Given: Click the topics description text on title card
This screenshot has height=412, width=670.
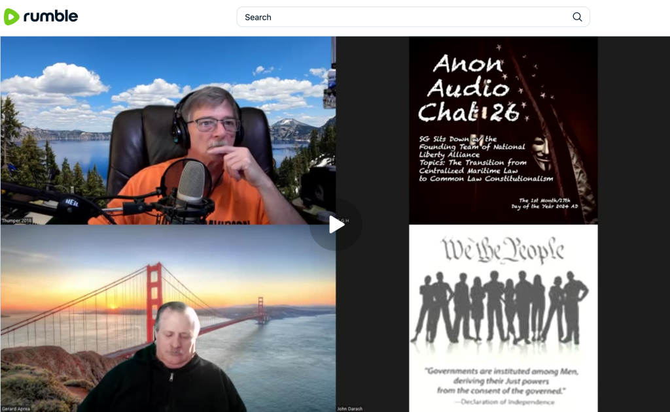Looking at the screenshot, I should 485,158.
